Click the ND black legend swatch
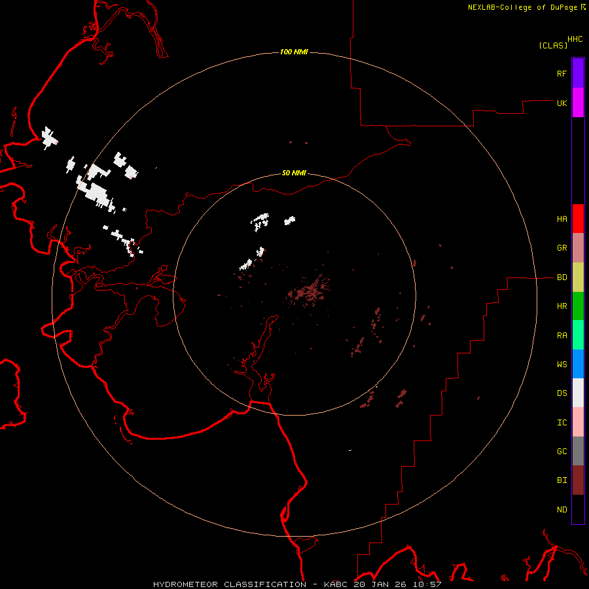The height and width of the screenshot is (589, 589). pos(578,509)
